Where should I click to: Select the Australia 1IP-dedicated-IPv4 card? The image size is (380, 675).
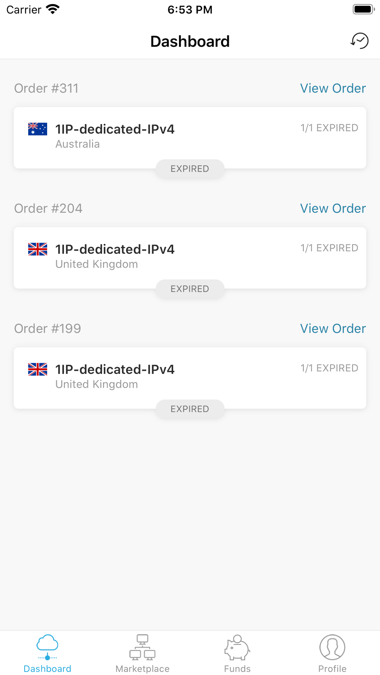click(190, 138)
